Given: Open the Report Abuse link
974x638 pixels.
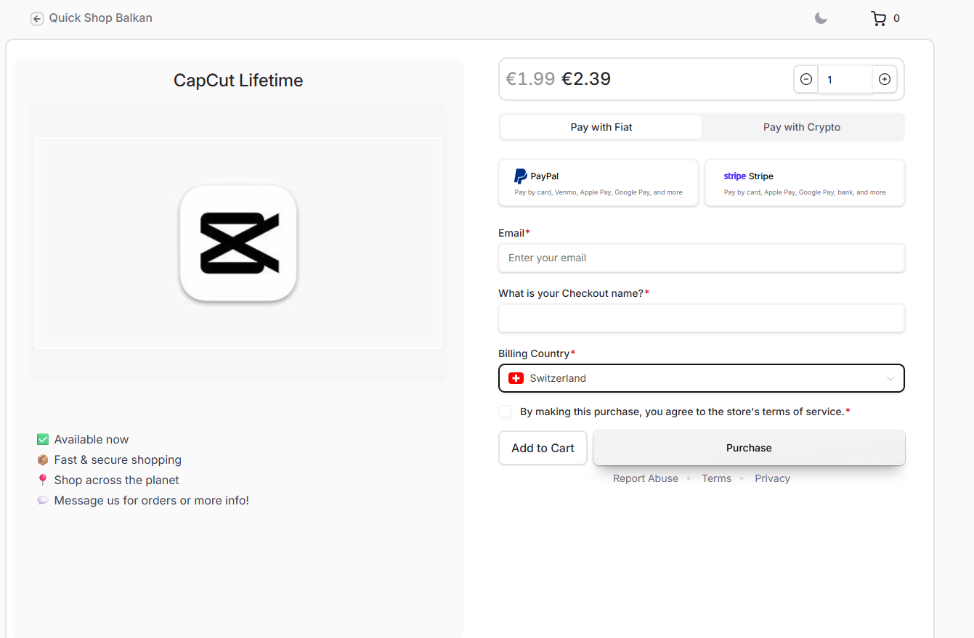Looking at the screenshot, I should pos(646,478).
